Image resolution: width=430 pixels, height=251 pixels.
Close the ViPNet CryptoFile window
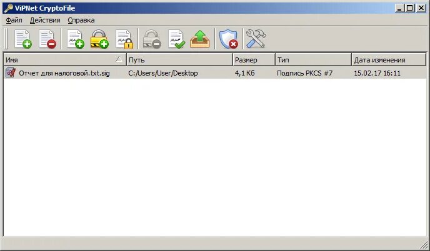pos(421,8)
